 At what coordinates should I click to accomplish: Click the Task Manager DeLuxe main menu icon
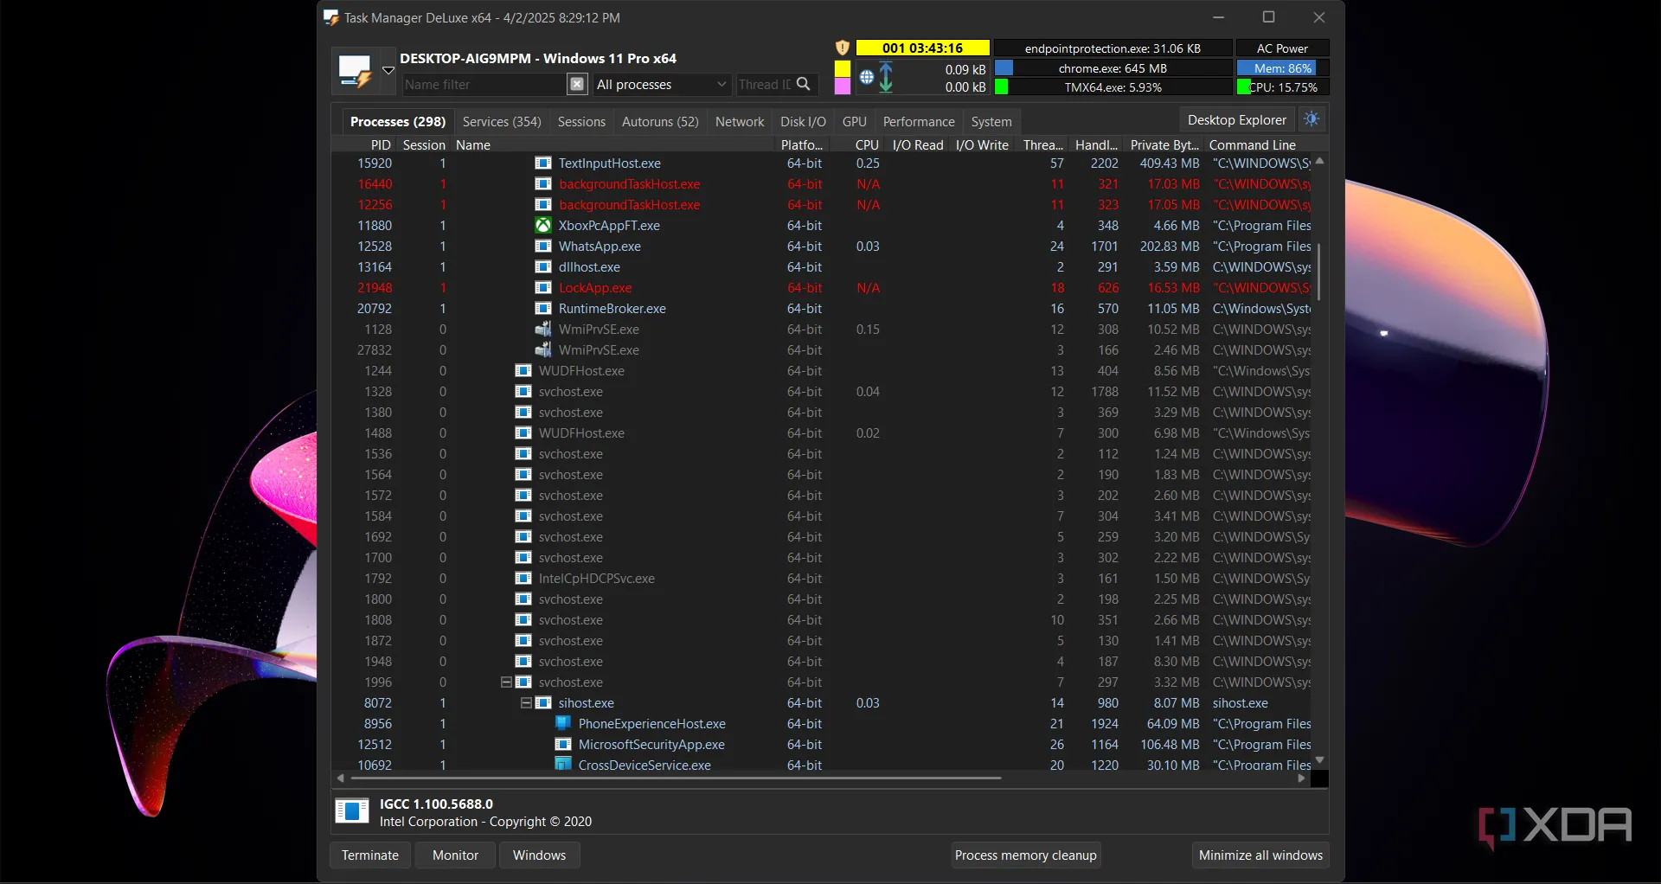355,70
